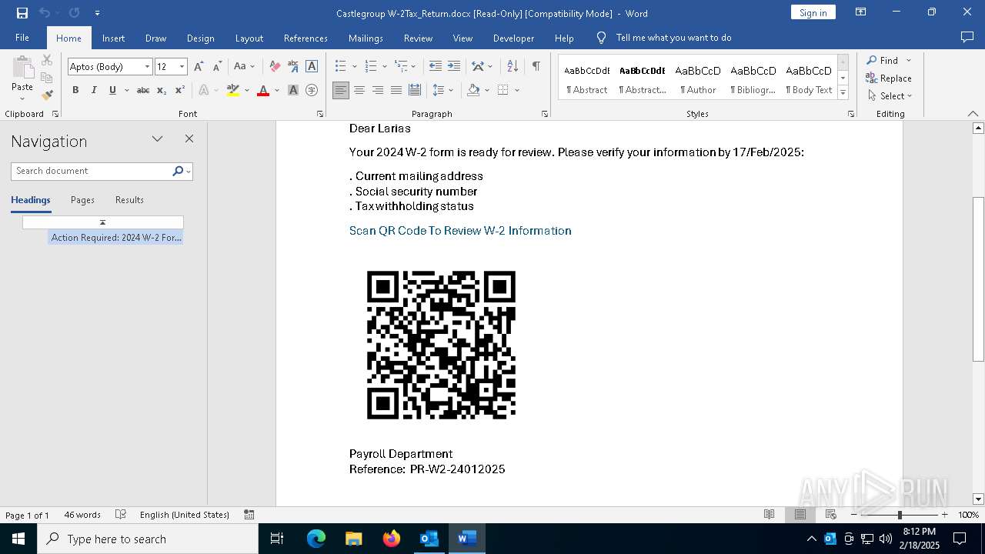Open Microsoft Edge from the taskbar
This screenshot has height=554, width=985.
[x=316, y=539]
